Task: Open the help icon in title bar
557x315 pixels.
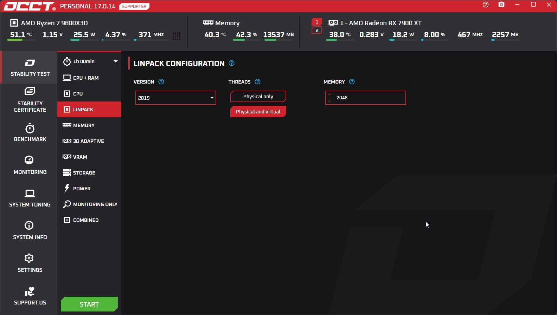Action: click(486, 5)
